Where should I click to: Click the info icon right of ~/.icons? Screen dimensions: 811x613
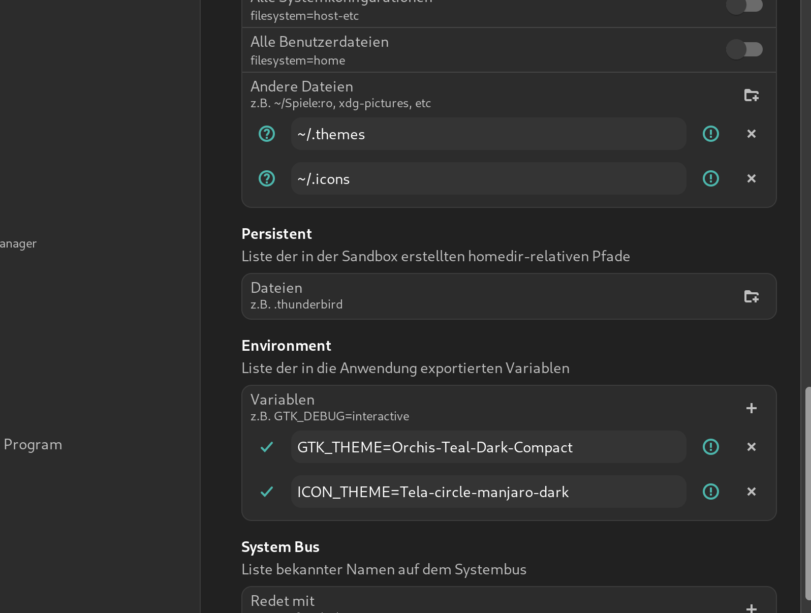710,178
